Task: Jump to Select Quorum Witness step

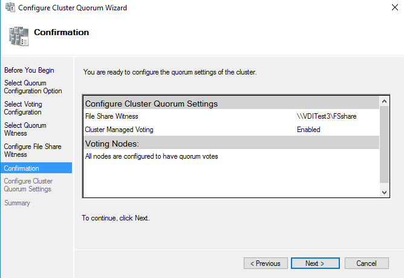Action: tap(25, 130)
